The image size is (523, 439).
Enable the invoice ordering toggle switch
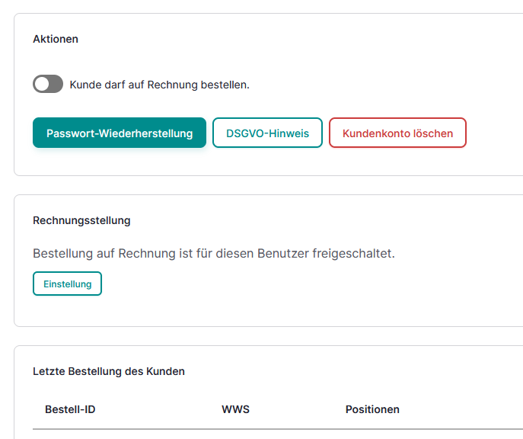coord(48,84)
